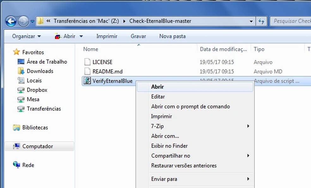The height and width of the screenshot is (188, 311).
Task: Select Abrir com o prompt de comando
Action: pyautogui.click(x=190, y=106)
